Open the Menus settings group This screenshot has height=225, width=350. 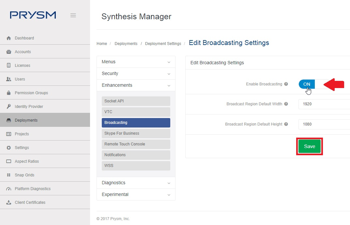tap(136, 62)
